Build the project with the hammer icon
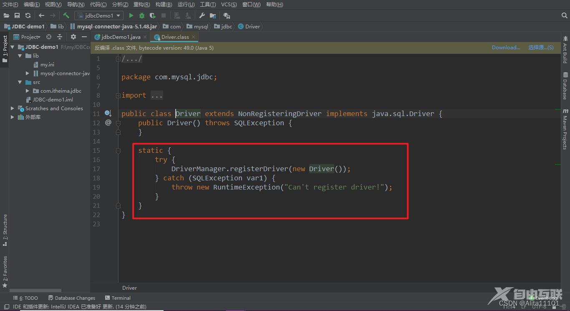 66,15
